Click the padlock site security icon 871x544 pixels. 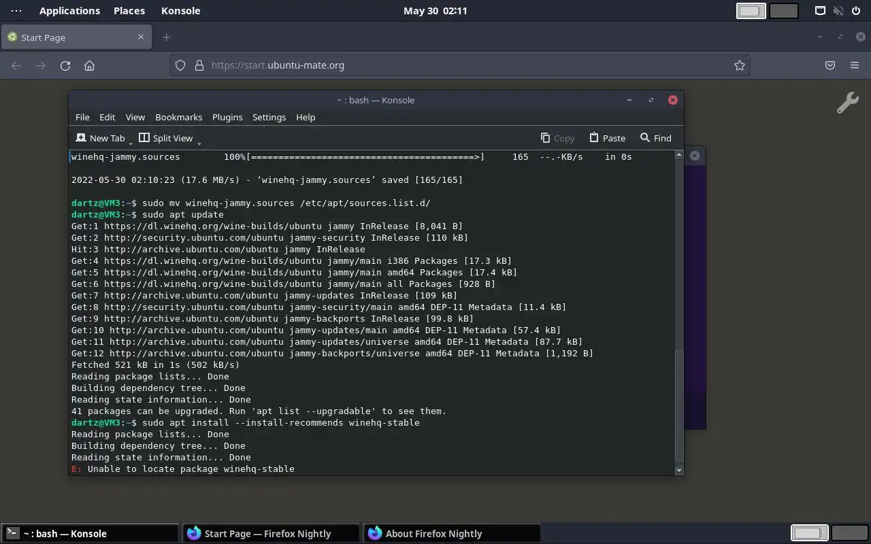tap(199, 65)
